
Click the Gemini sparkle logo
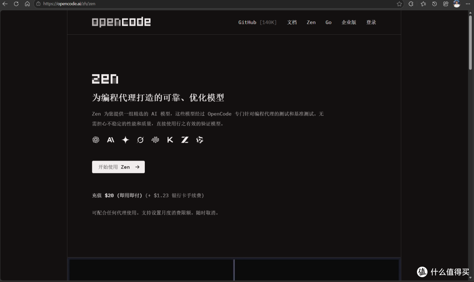[126, 140]
